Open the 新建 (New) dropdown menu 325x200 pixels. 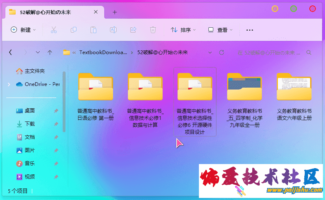[x=23, y=30]
